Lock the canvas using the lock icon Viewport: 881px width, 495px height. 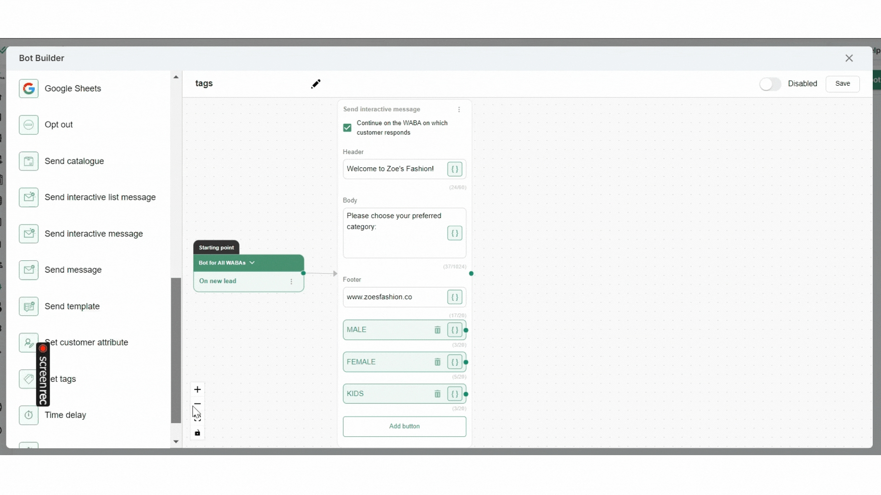pyautogui.click(x=197, y=433)
